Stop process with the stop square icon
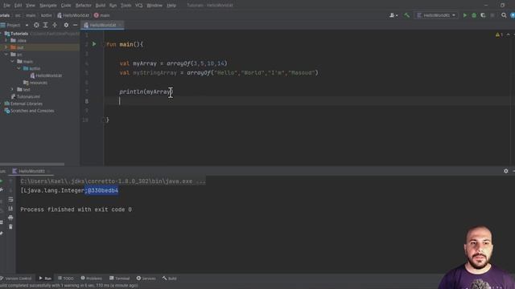Screen dimensions: 515x289 tap(492, 15)
